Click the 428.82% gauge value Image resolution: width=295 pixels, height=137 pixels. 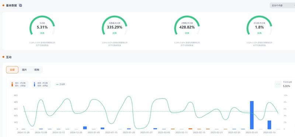tap(187, 27)
